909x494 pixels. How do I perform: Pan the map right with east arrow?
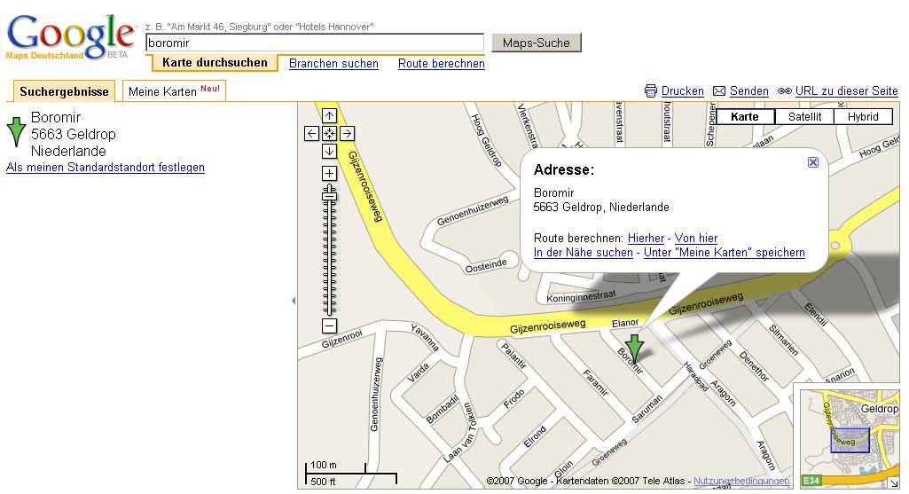coord(347,134)
